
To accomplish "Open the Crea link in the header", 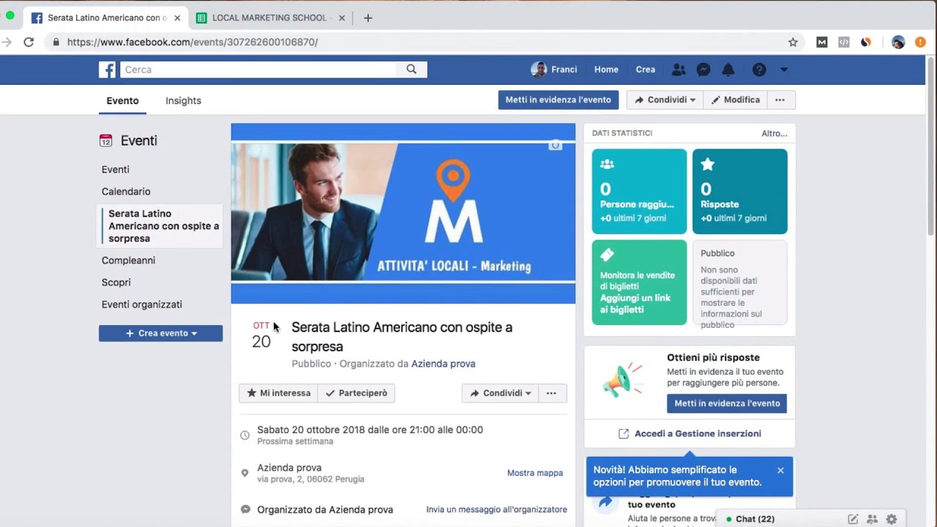I will coord(646,70).
